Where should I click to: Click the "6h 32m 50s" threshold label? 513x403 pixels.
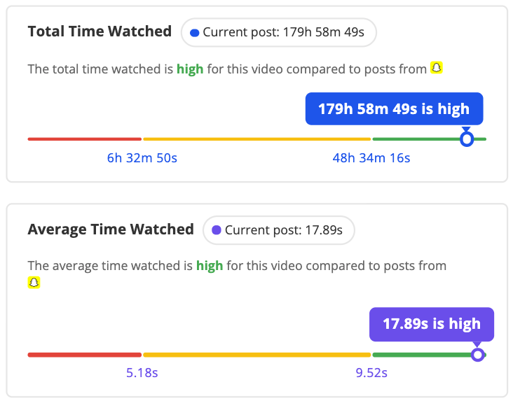click(x=142, y=158)
